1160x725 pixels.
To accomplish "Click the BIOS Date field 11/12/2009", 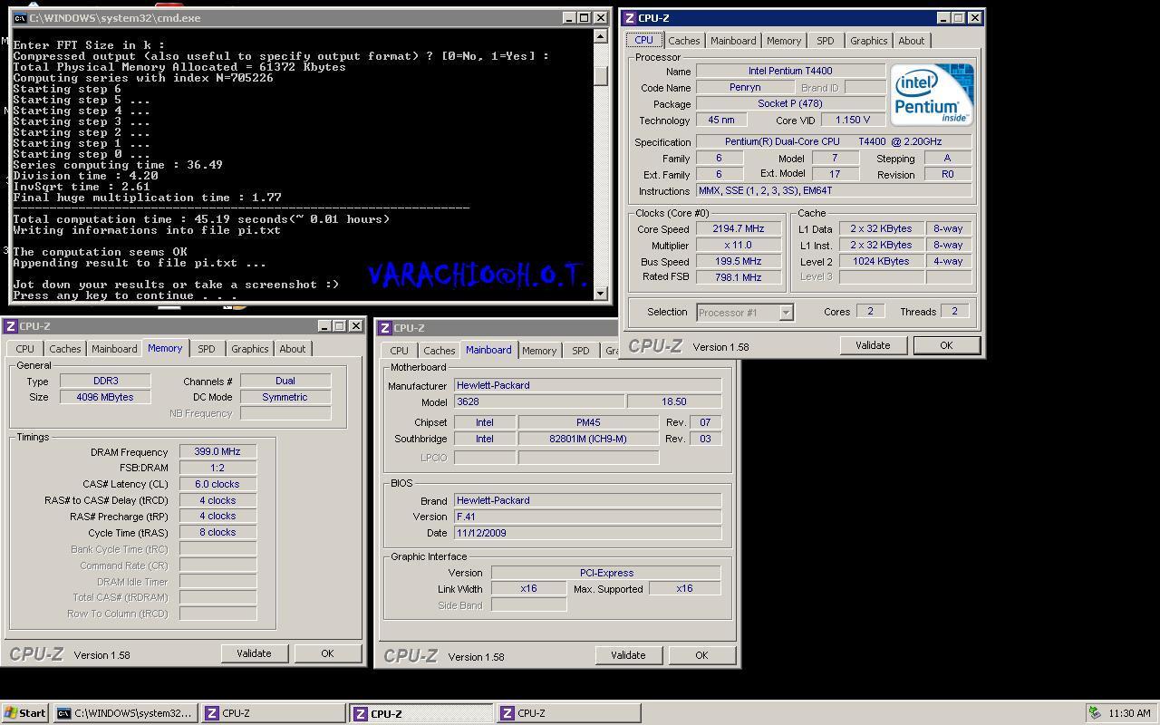I will 587,533.
